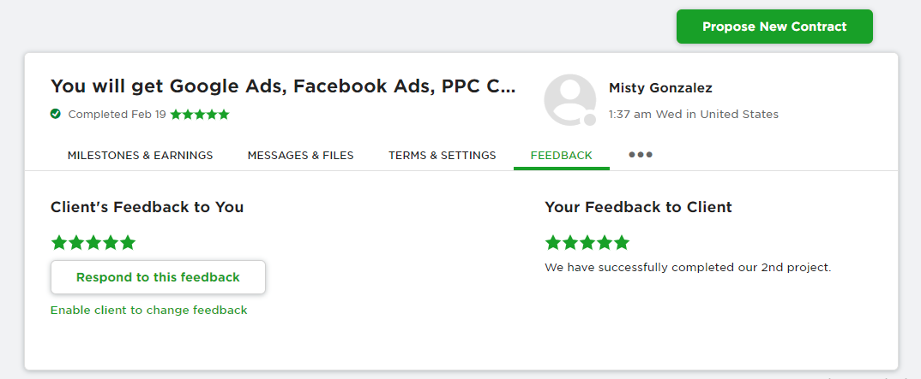Screen dimensions: 921x379
Task: Go to the Terms & Settings tab
Action: click(442, 155)
